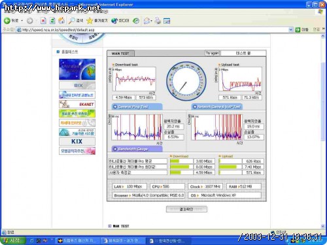Open the Favorites (즐겨찾기) menu in menu bar
This screenshot has height=245, width=327.
tap(61, 12)
